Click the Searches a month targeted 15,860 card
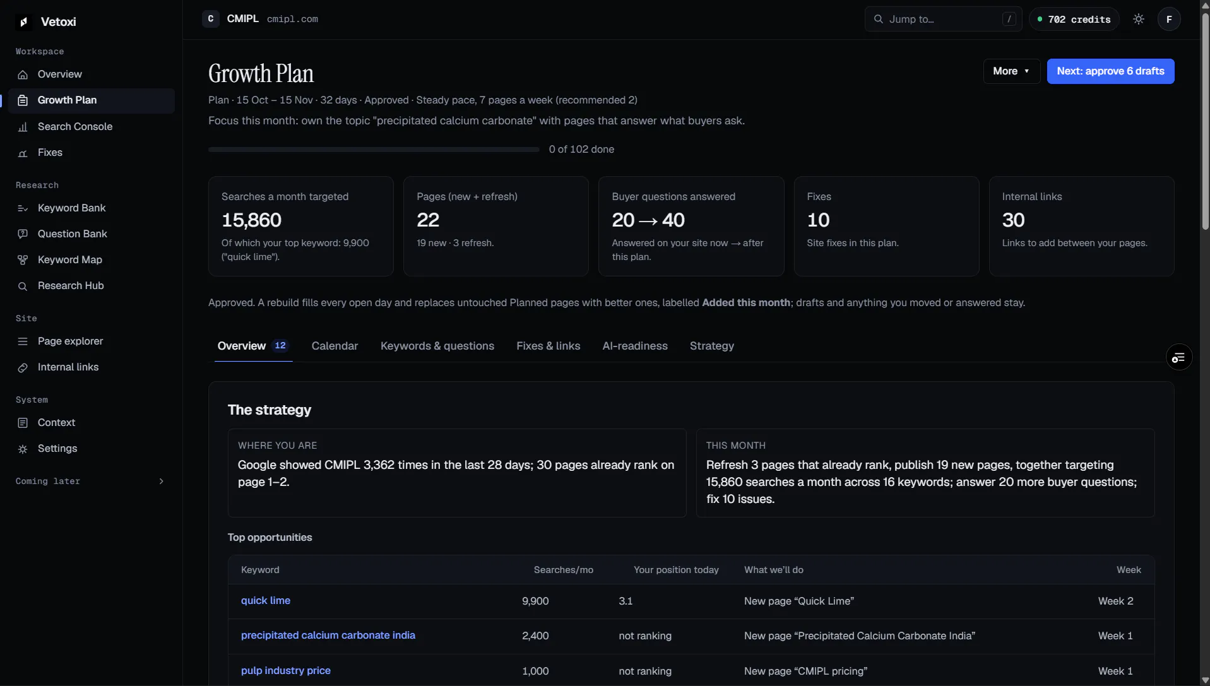The width and height of the screenshot is (1210, 686). (300, 226)
